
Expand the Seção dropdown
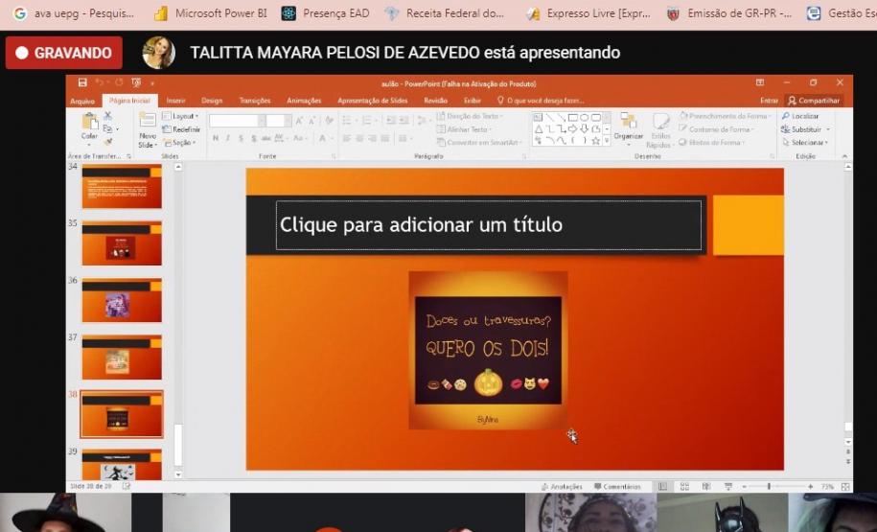(x=181, y=142)
